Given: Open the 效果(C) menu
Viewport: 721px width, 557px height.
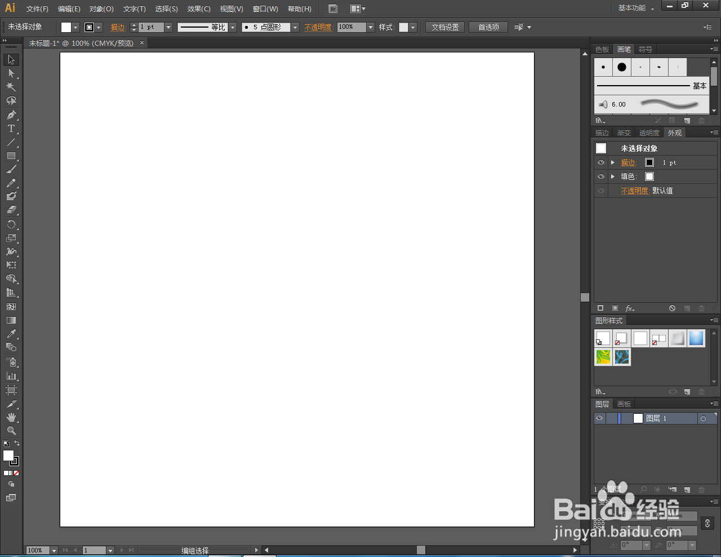Looking at the screenshot, I should (x=199, y=8).
